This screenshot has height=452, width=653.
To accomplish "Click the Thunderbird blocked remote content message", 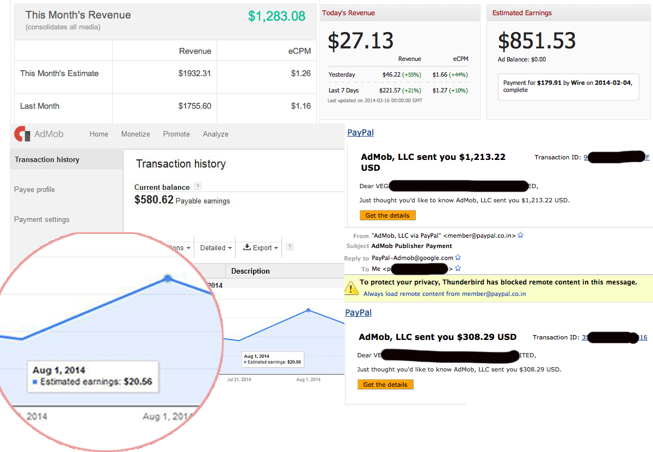I will tap(498, 282).
